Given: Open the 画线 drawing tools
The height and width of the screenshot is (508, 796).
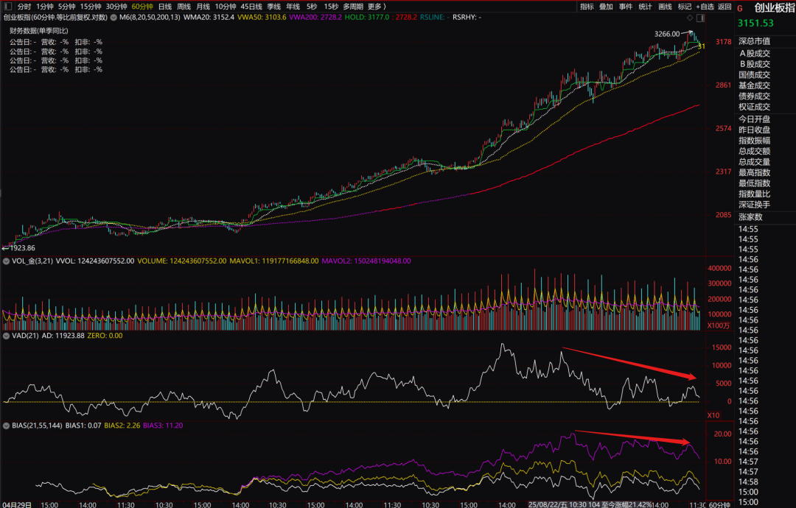Looking at the screenshot, I should click(665, 7).
